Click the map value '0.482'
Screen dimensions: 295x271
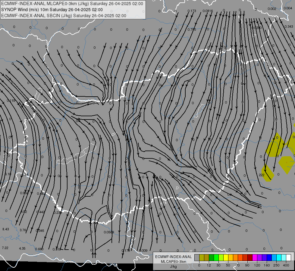pyautogui.click(x=41, y=194)
